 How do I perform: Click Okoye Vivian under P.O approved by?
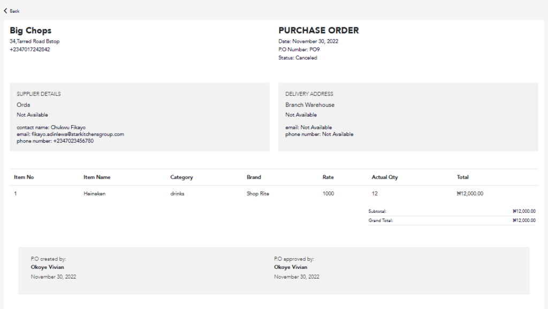(x=291, y=267)
